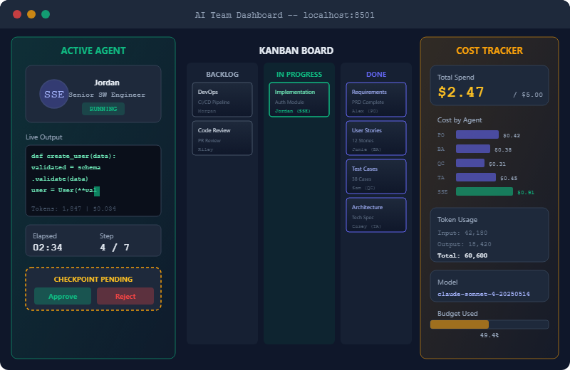Click the Jordan agent name
Image resolution: width=570 pixels, height=370 pixels.
coord(107,83)
